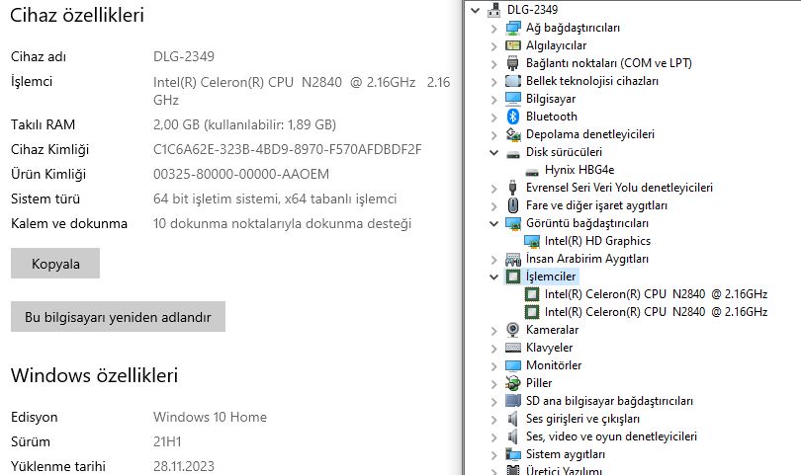Select the Bellek teknolojisi cihazları label

(592, 81)
